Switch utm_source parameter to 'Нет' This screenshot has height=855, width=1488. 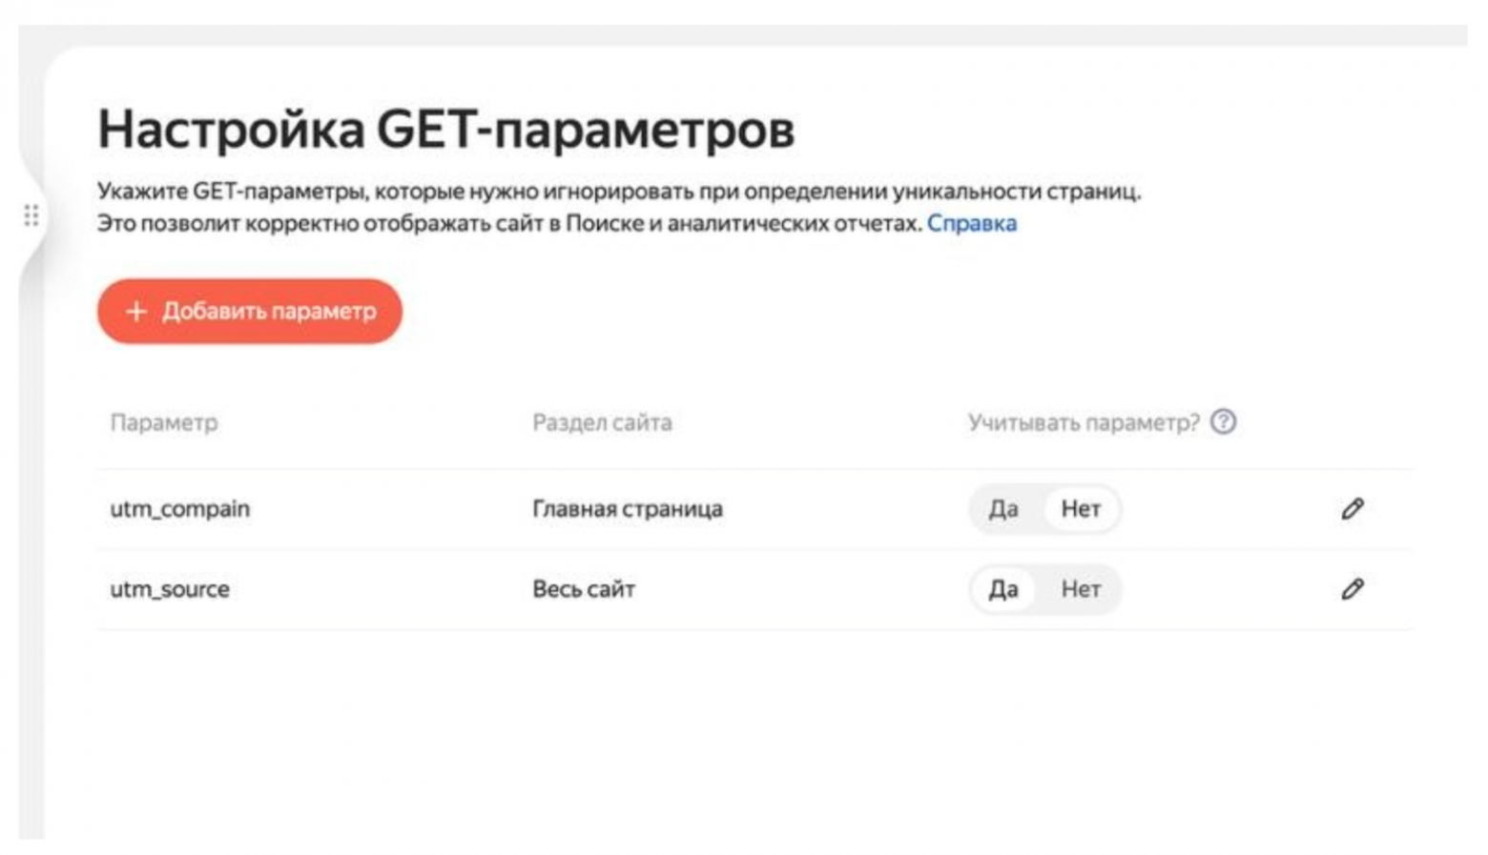coord(1079,590)
